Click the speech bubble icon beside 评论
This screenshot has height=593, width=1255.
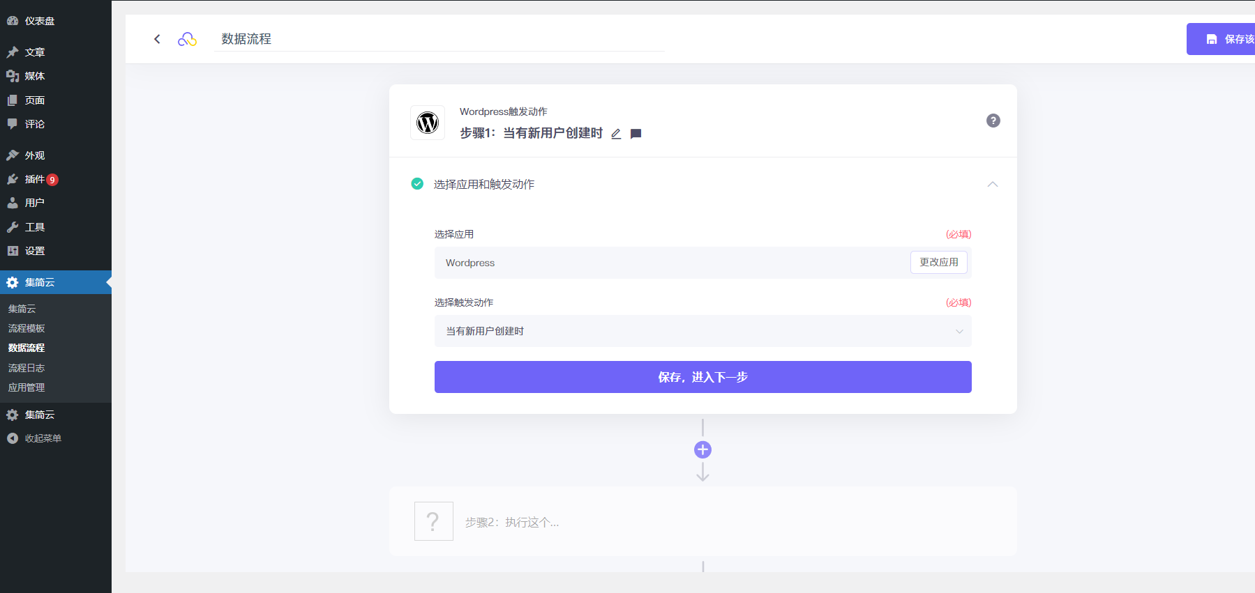pos(13,124)
